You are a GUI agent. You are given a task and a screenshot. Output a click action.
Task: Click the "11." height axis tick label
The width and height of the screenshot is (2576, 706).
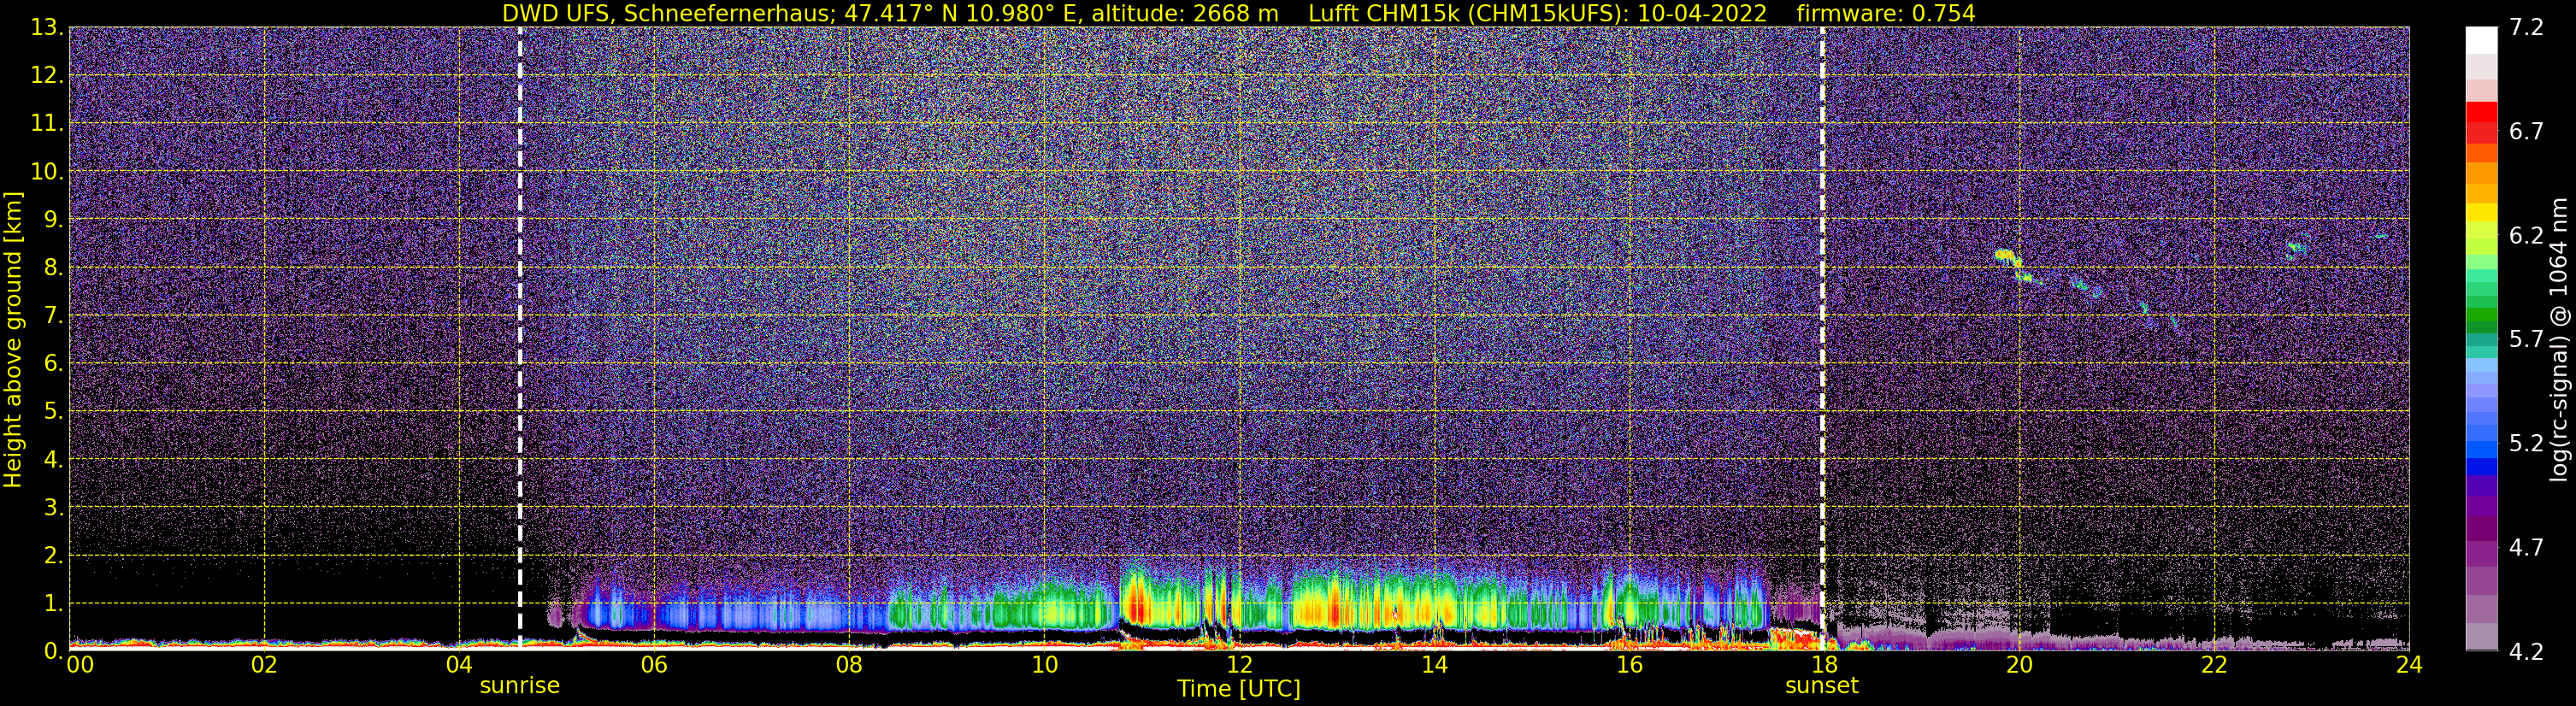[46, 123]
